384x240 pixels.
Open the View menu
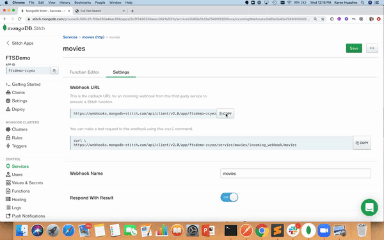point(51,3)
